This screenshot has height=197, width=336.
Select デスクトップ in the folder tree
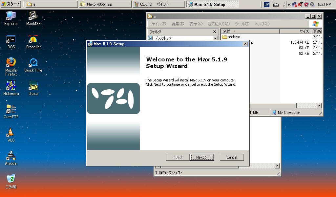tap(163, 38)
